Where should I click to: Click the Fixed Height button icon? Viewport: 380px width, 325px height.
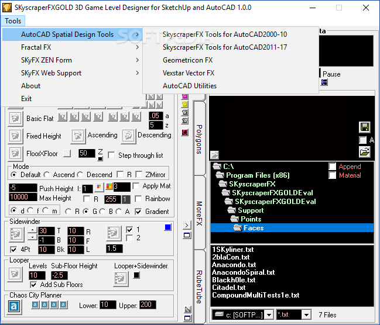pyautogui.click(x=15, y=136)
